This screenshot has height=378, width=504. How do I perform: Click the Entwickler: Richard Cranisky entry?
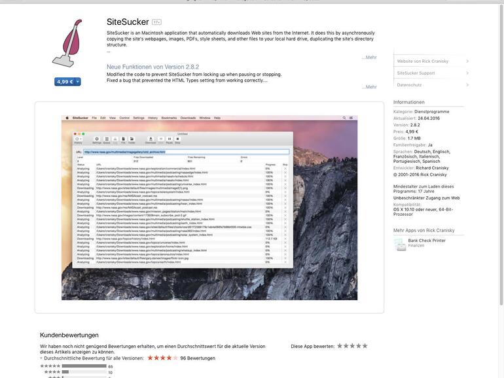(421, 168)
